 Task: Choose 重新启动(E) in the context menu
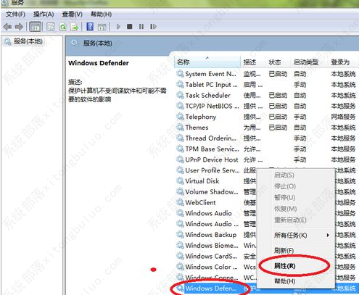(x=290, y=220)
